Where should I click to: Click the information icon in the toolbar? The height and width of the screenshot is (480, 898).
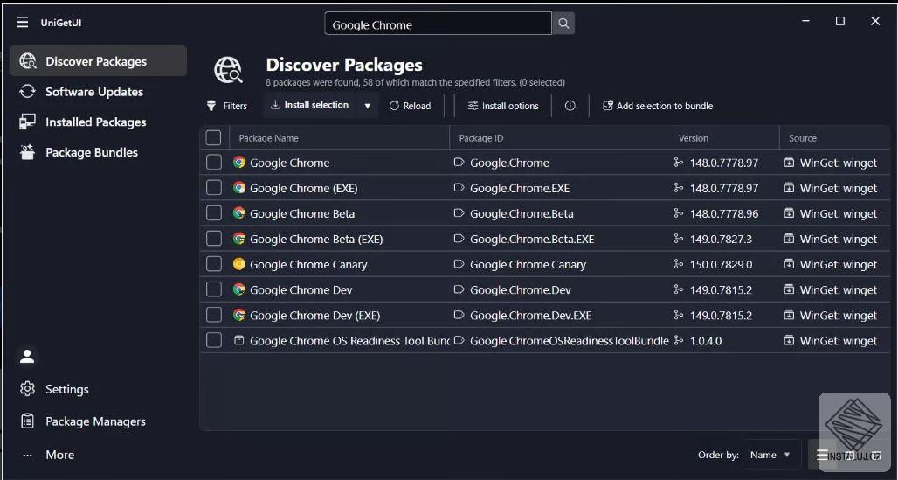tap(570, 106)
